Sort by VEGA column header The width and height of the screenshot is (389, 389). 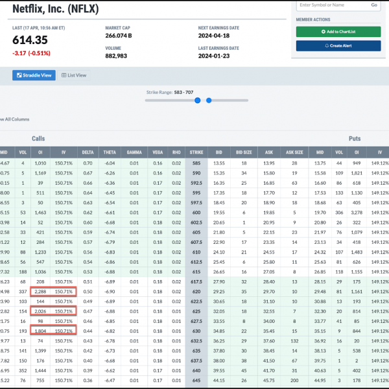[158, 152]
